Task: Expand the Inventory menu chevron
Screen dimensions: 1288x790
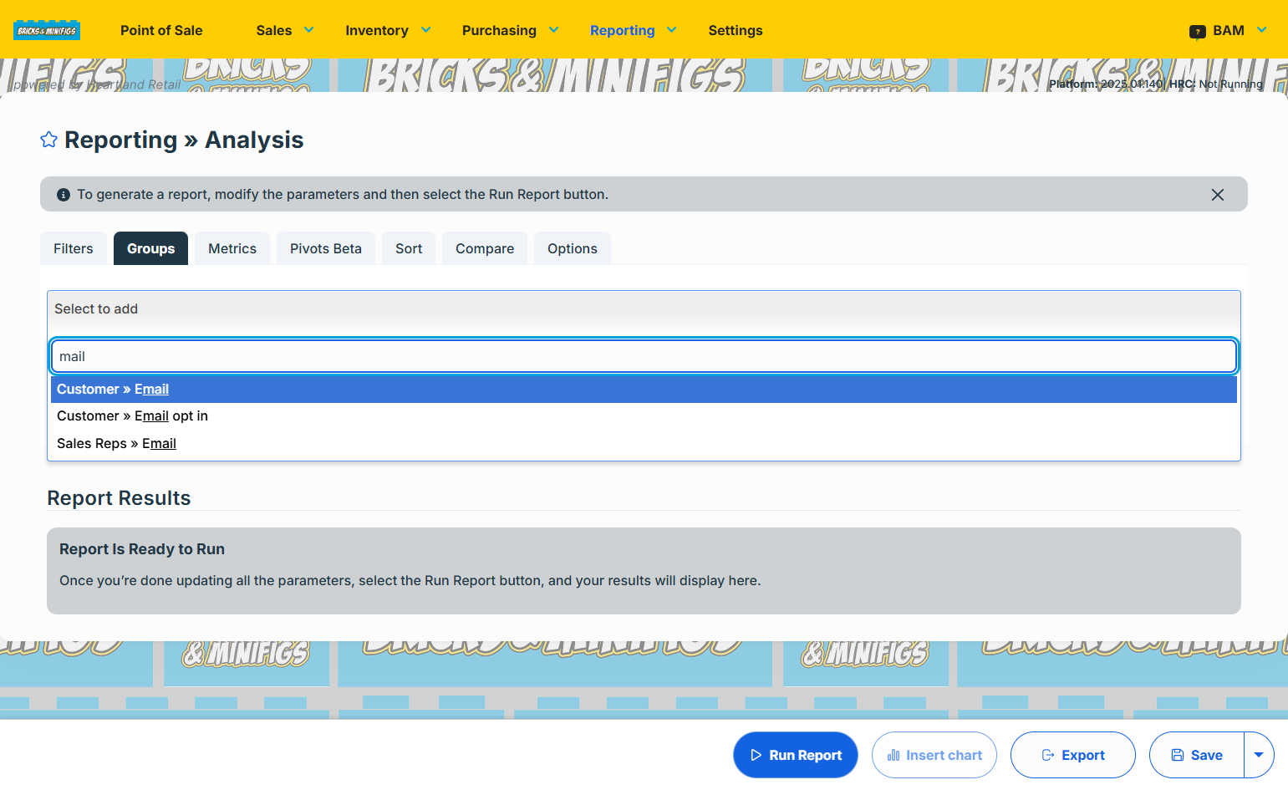Action: (x=425, y=30)
